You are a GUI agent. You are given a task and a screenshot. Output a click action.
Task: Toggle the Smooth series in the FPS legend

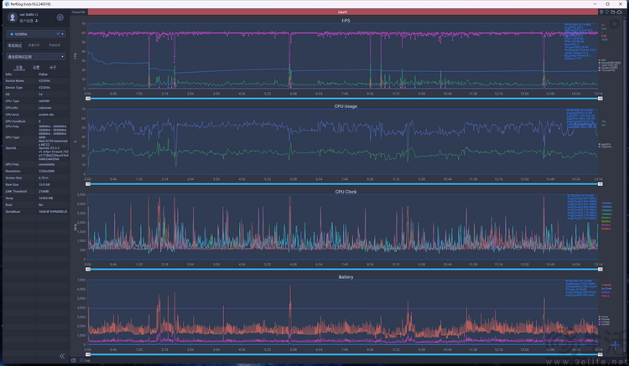pyautogui.click(x=610, y=63)
